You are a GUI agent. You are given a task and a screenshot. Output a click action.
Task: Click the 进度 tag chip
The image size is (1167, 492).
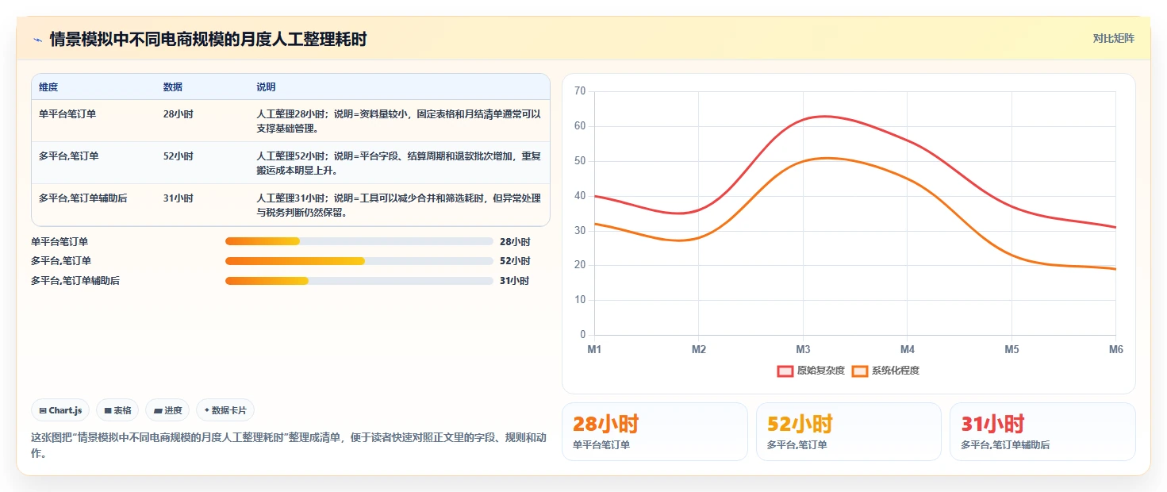coord(167,410)
